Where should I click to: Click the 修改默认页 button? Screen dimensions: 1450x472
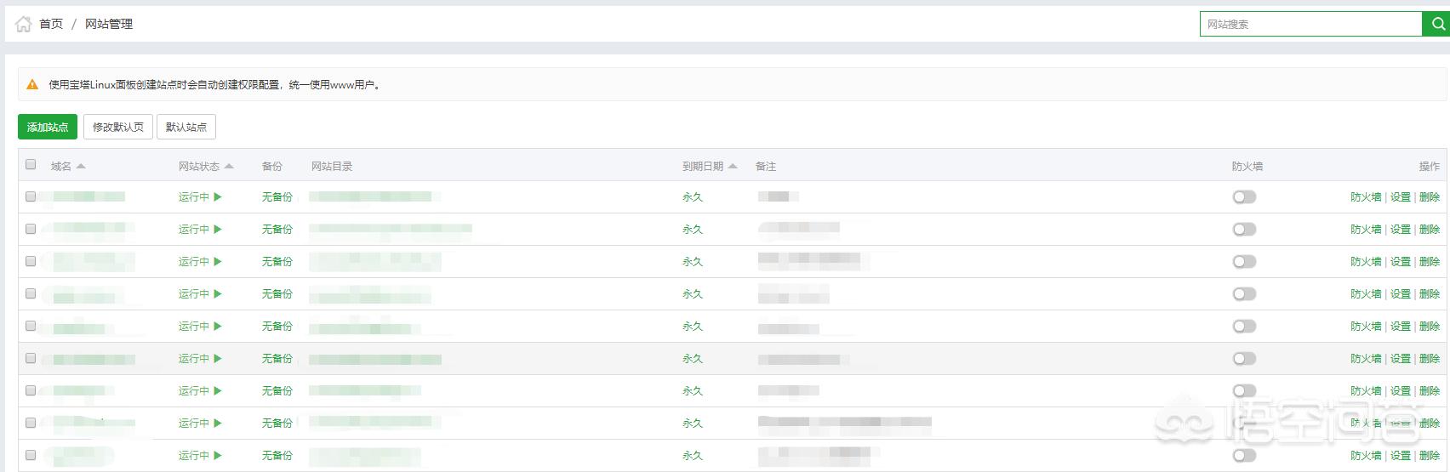click(118, 127)
